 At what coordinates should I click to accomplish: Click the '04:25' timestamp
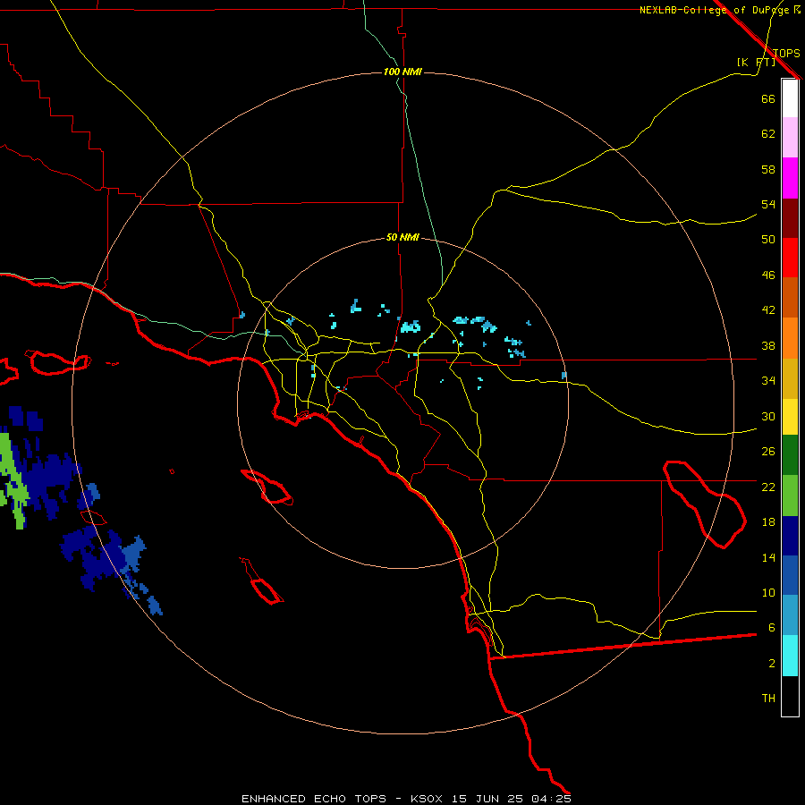(551, 799)
